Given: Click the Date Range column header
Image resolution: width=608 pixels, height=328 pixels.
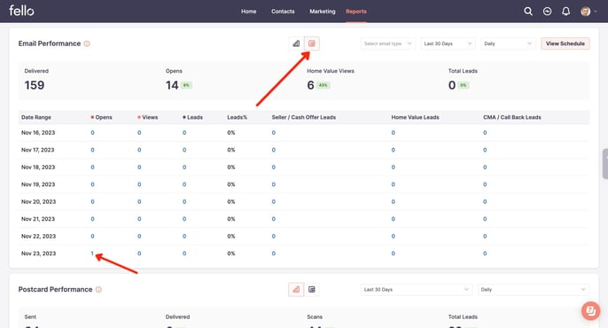Looking at the screenshot, I should pyautogui.click(x=36, y=117).
